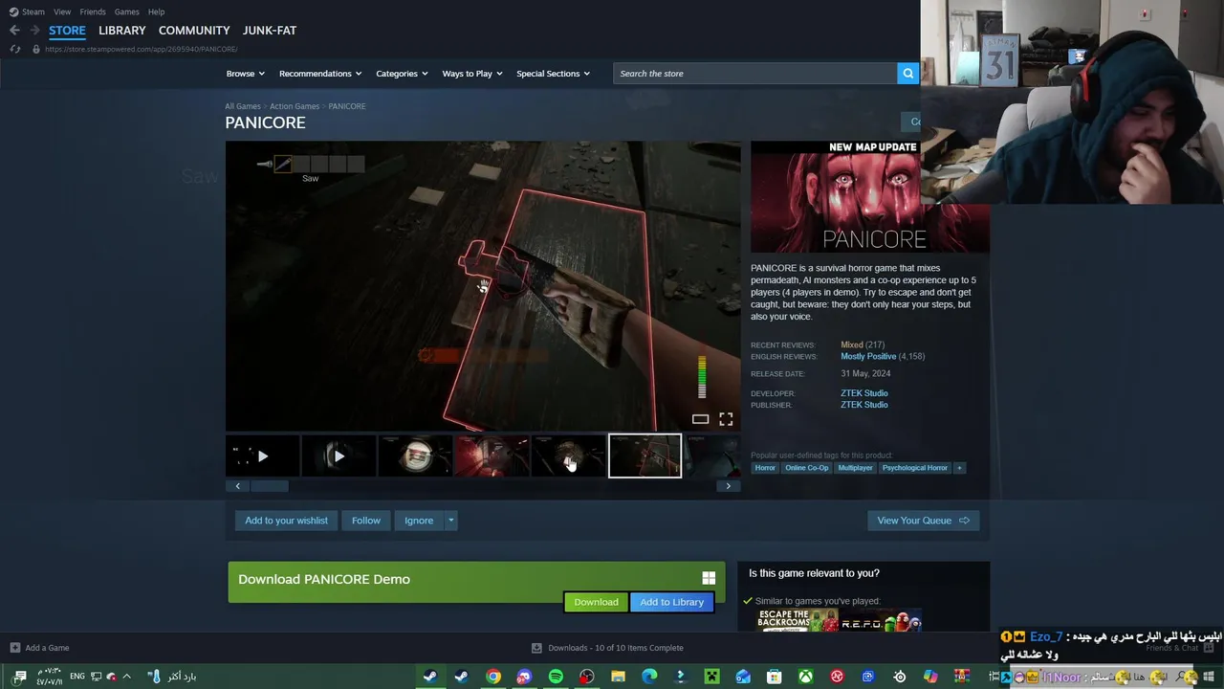Click the Steam logo in title bar
This screenshot has width=1224, height=689.
pos(13,11)
